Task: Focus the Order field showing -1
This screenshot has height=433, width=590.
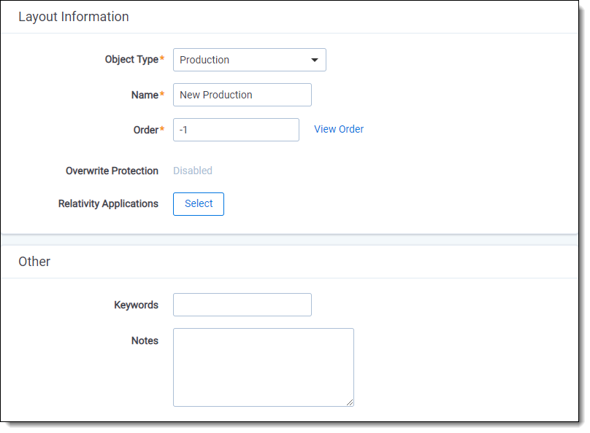Action: click(x=236, y=130)
